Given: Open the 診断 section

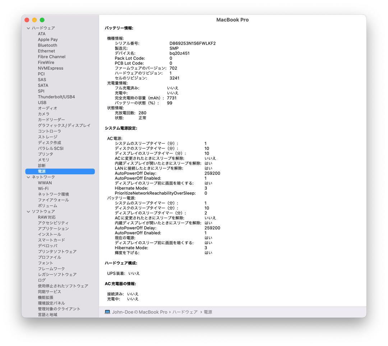Looking at the screenshot, I should (41, 165).
